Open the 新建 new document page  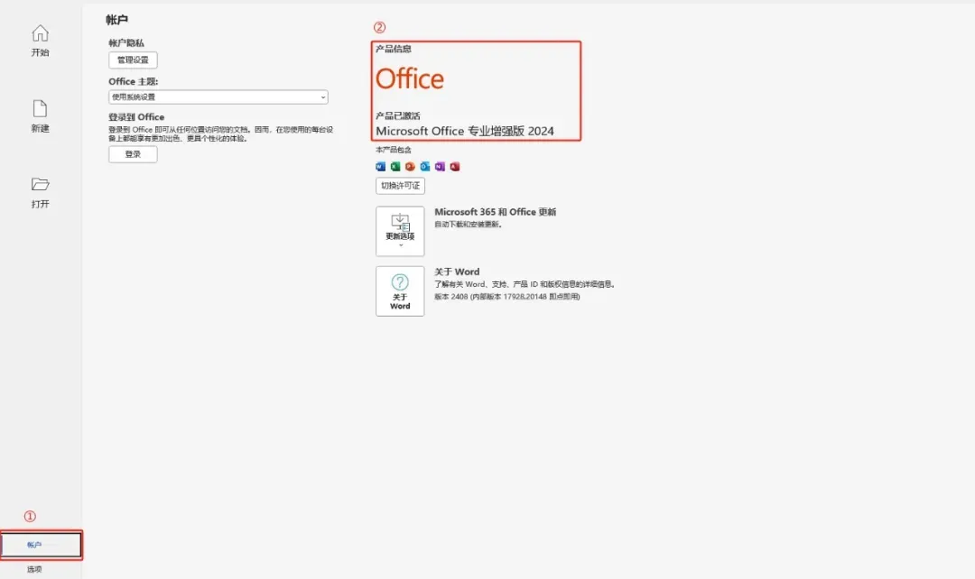tap(41, 116)
